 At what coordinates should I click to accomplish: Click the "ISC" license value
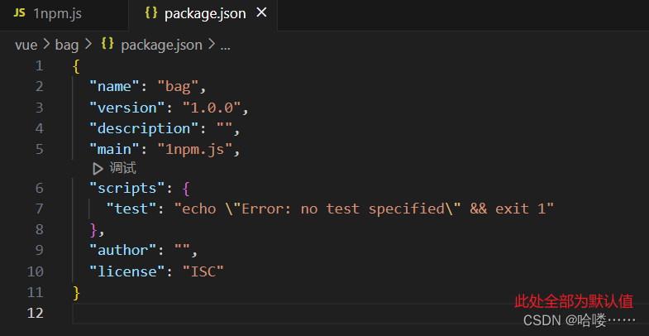(x=203, y=271)
